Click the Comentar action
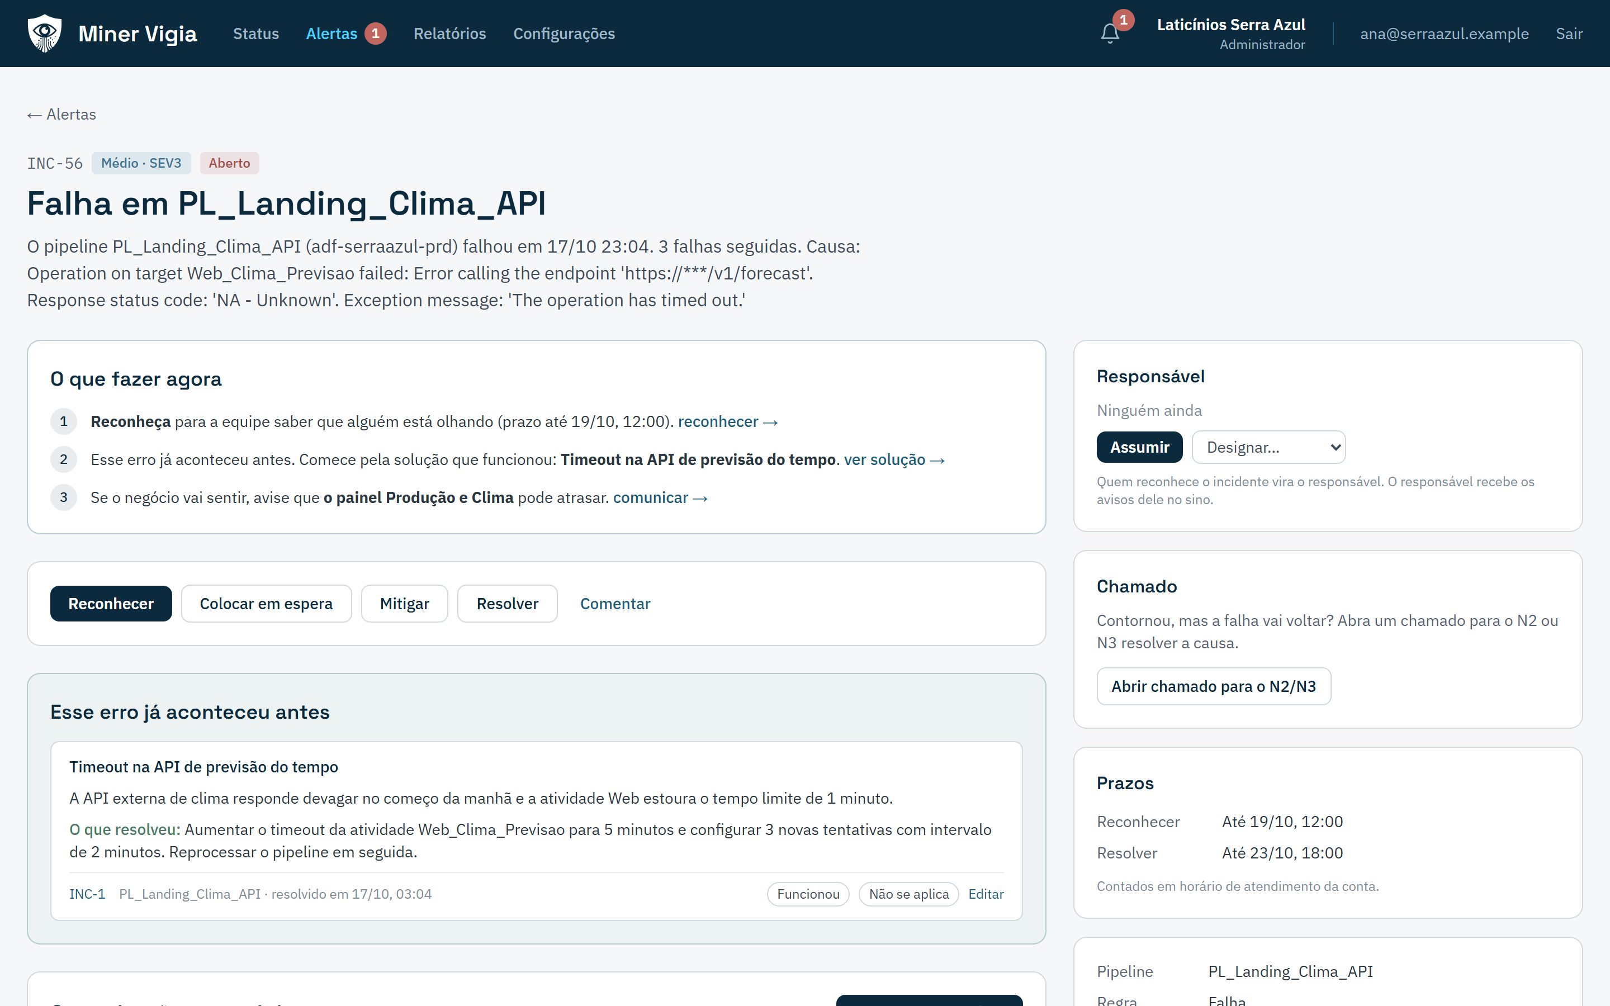 (615, 604)
